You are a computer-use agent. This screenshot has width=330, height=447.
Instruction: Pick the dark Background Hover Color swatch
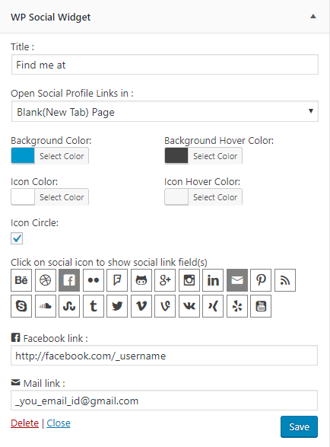pyautogui.click(x=176, y=156)
